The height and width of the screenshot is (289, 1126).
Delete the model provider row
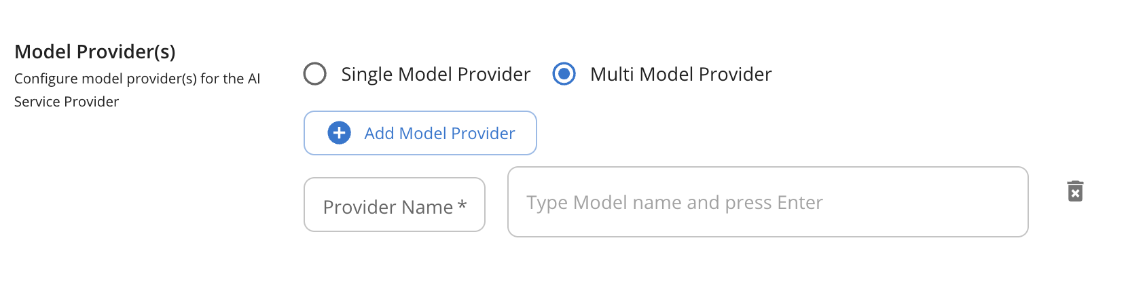click(1075, 191)
